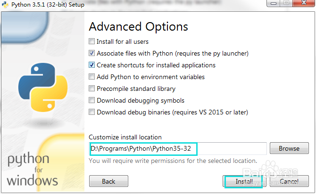Image resolution: width=316 pixels, height=194 pixels.
Task: Click the "Advanced Options" heading
Action: pyautogui.click(x=139, y=26)
